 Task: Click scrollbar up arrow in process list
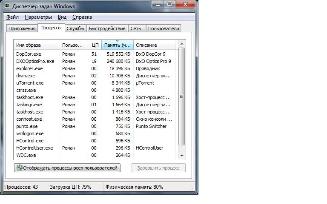(182, 44)
